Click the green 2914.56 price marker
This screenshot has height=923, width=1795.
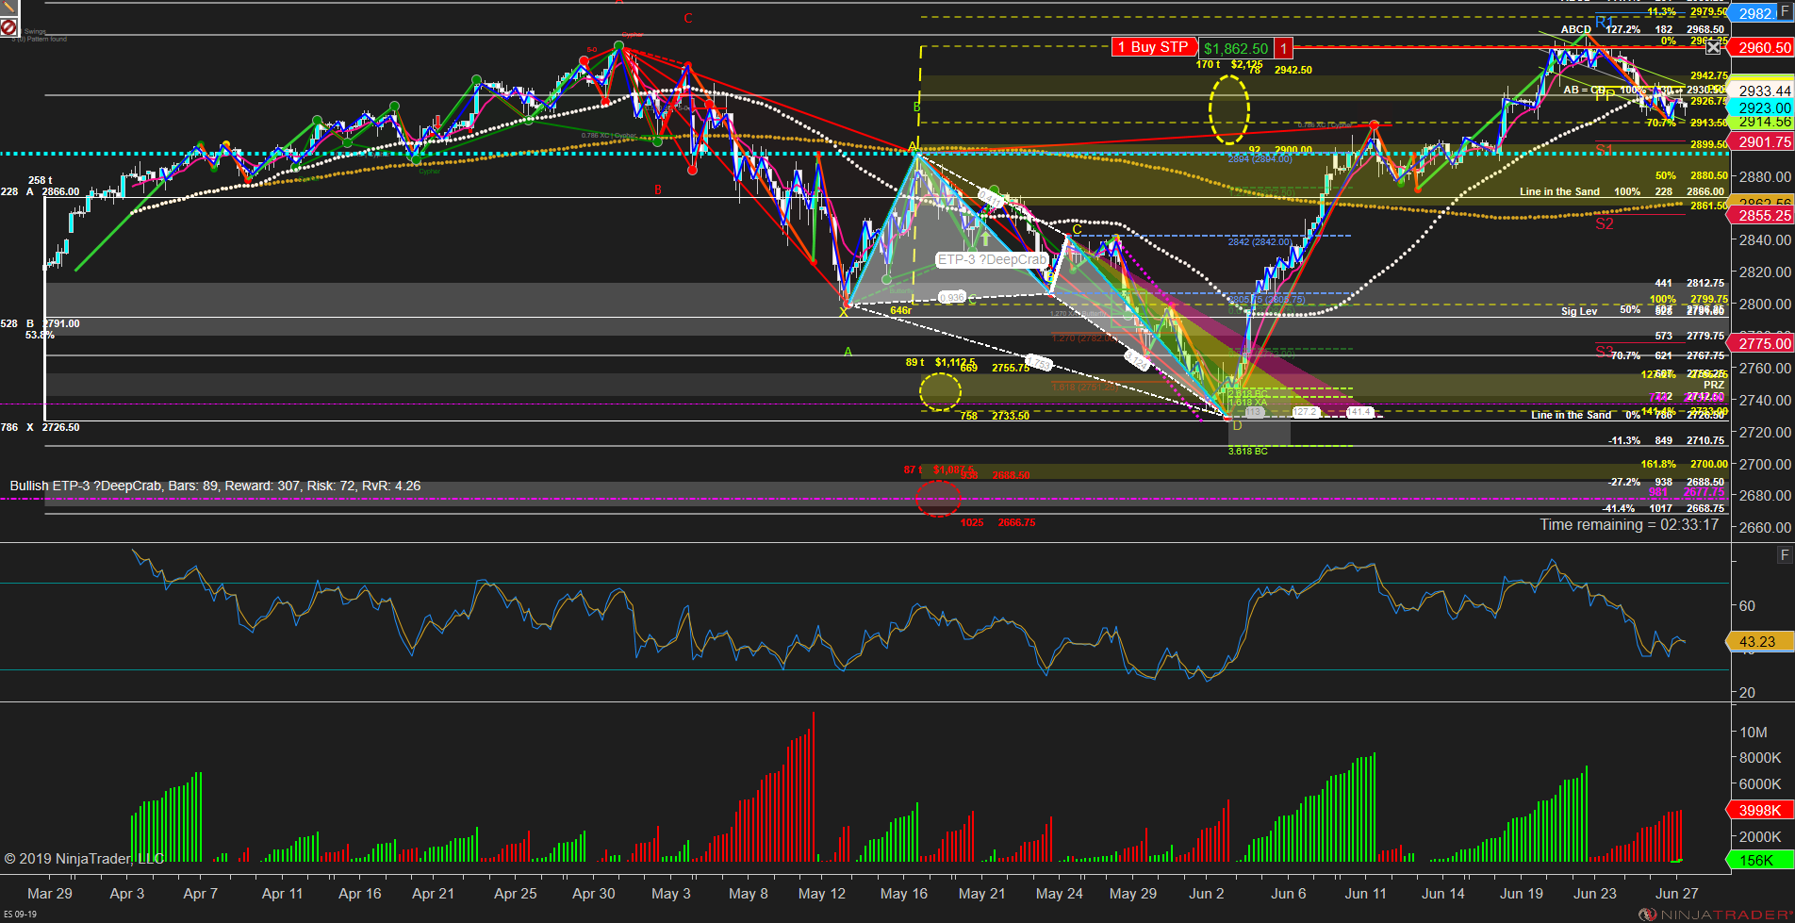pos(1763,123)
